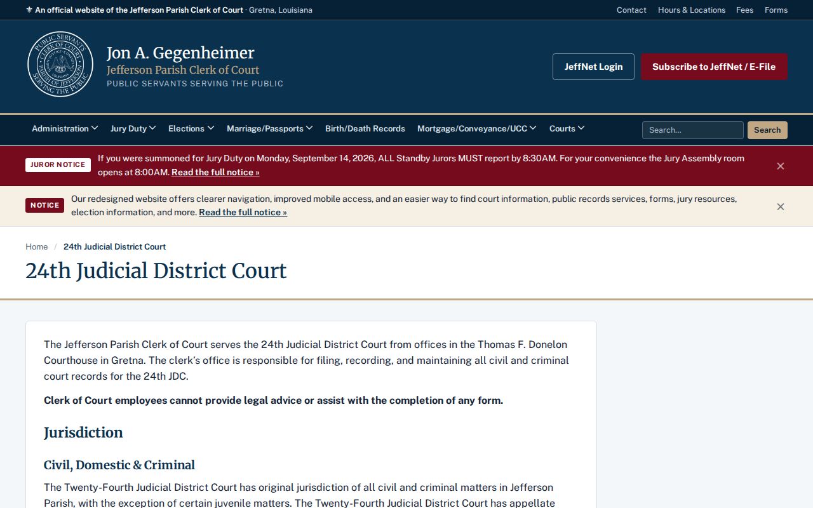Go to Home via breadcrumb
This screenshot has width=813, height=508.
click(x=37, y=246)
